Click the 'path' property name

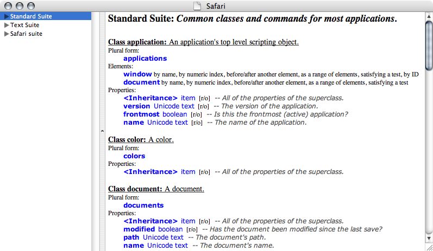pyautogui.click(x=131, y=237)
